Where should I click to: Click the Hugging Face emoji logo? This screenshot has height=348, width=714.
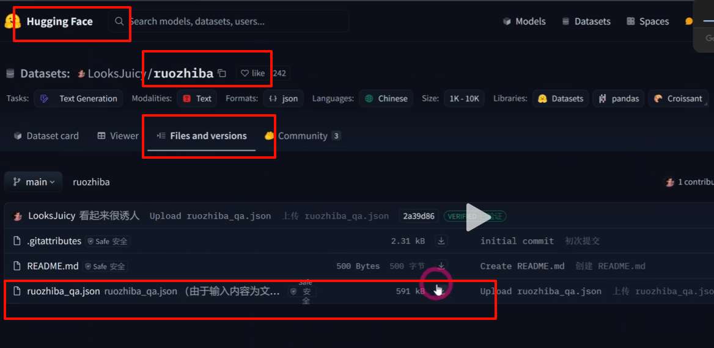[x=12, y=21]
